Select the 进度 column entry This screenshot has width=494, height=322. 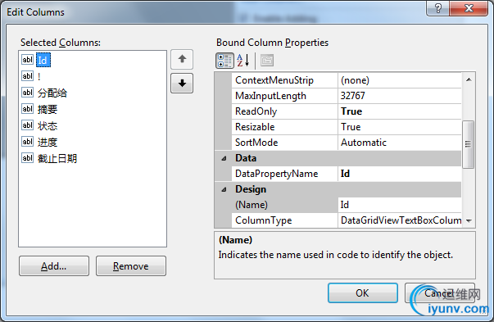tap(48, 142)
